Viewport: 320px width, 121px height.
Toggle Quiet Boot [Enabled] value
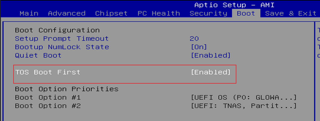[x=211, y=55]
